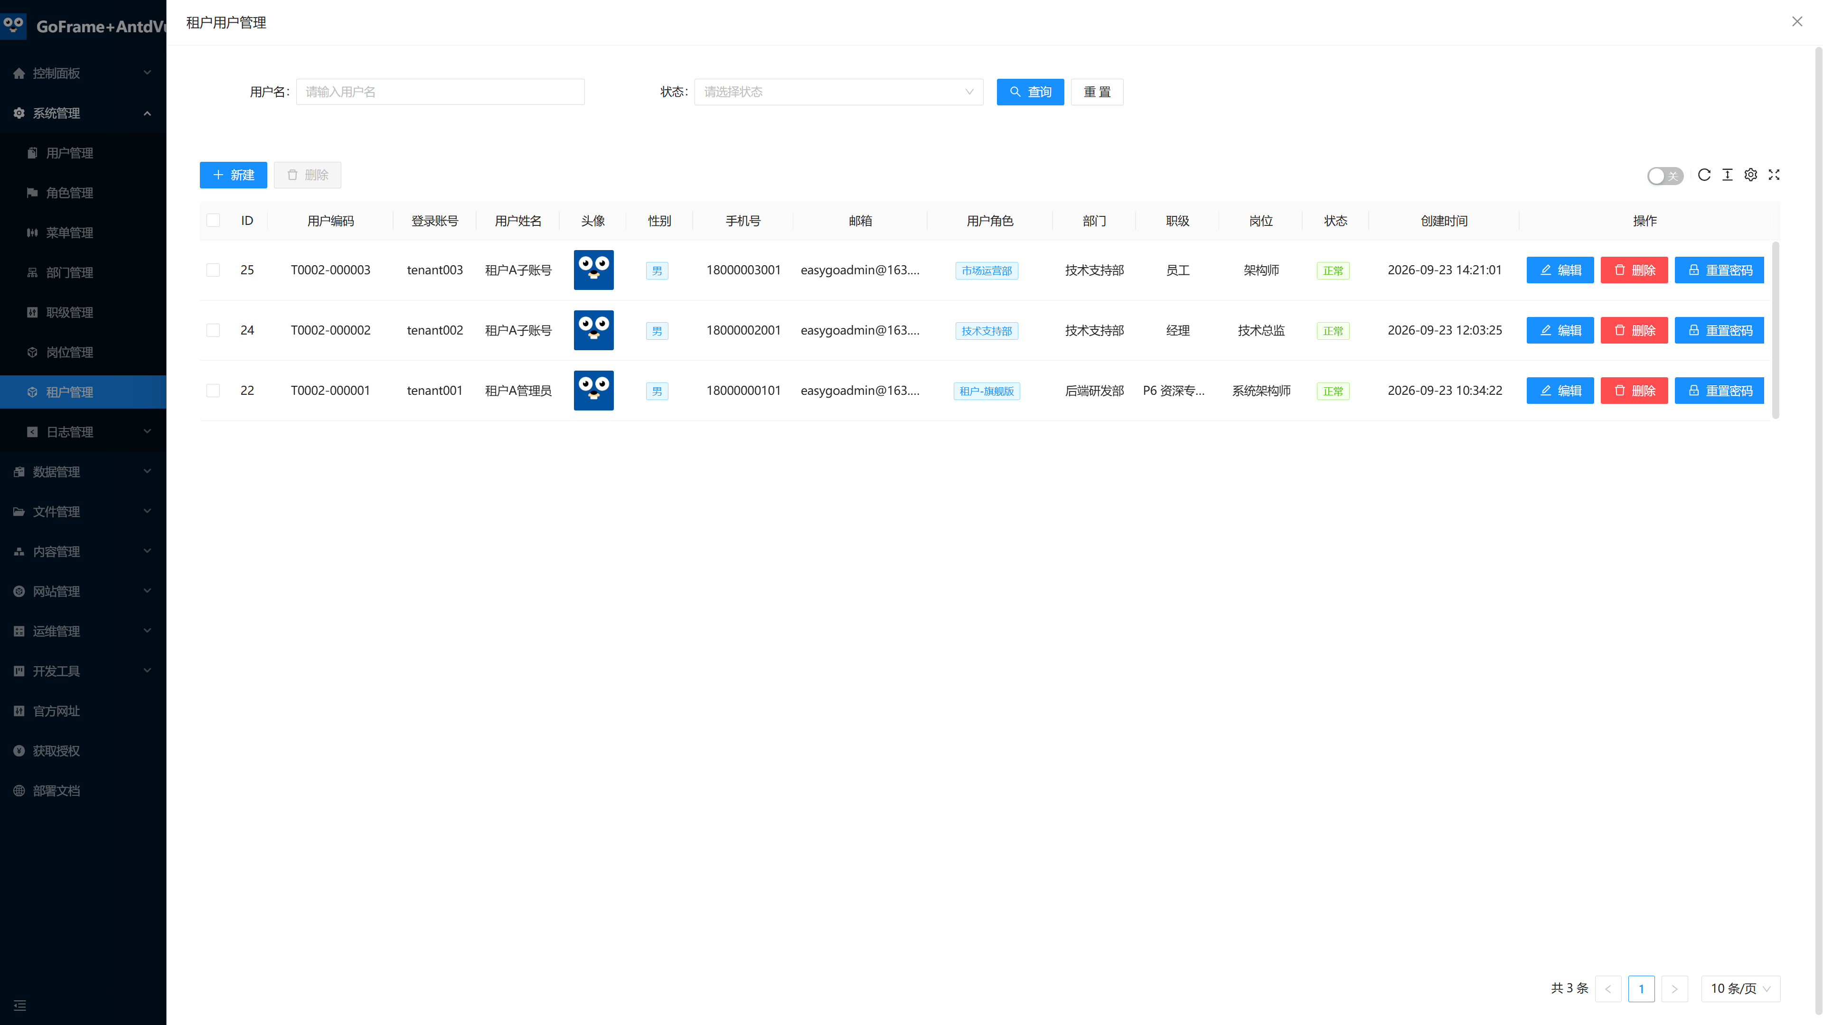Toggle the 关 switch above table
Screen dimensions: 1823x1025
(1665, 176)
